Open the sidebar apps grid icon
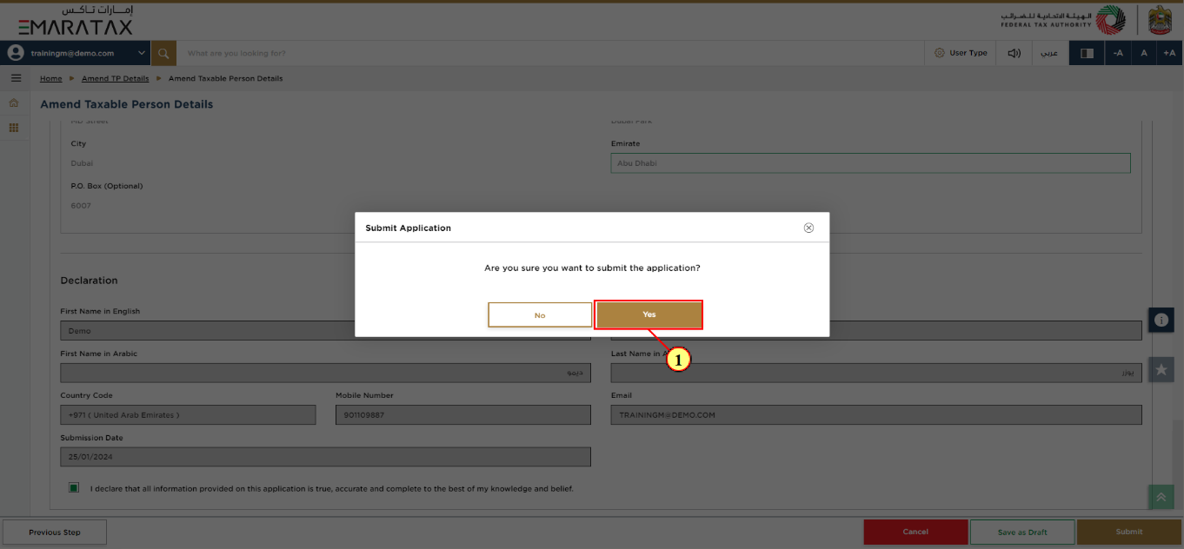This screenshot has width=1184, height=549. (x=14, y=128)
